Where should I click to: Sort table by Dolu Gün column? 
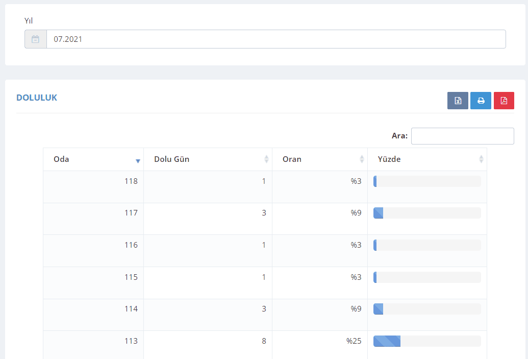208,159
